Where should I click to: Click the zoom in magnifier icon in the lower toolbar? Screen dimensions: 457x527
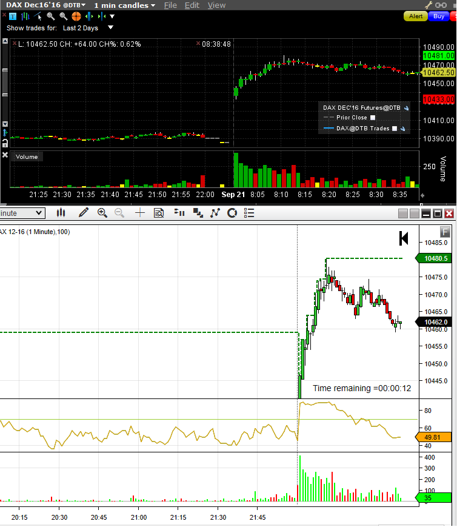point(102,213)
